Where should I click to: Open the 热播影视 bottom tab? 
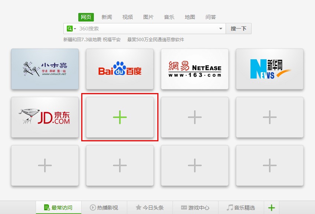tap(104, 208)
